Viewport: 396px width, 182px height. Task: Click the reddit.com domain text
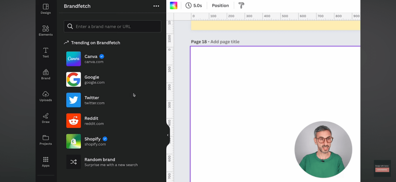[94, 124]
